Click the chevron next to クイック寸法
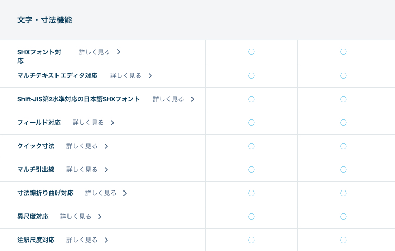 click(x=106, y=146)
